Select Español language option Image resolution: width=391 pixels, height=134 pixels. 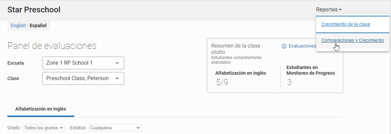pos(38,25)
